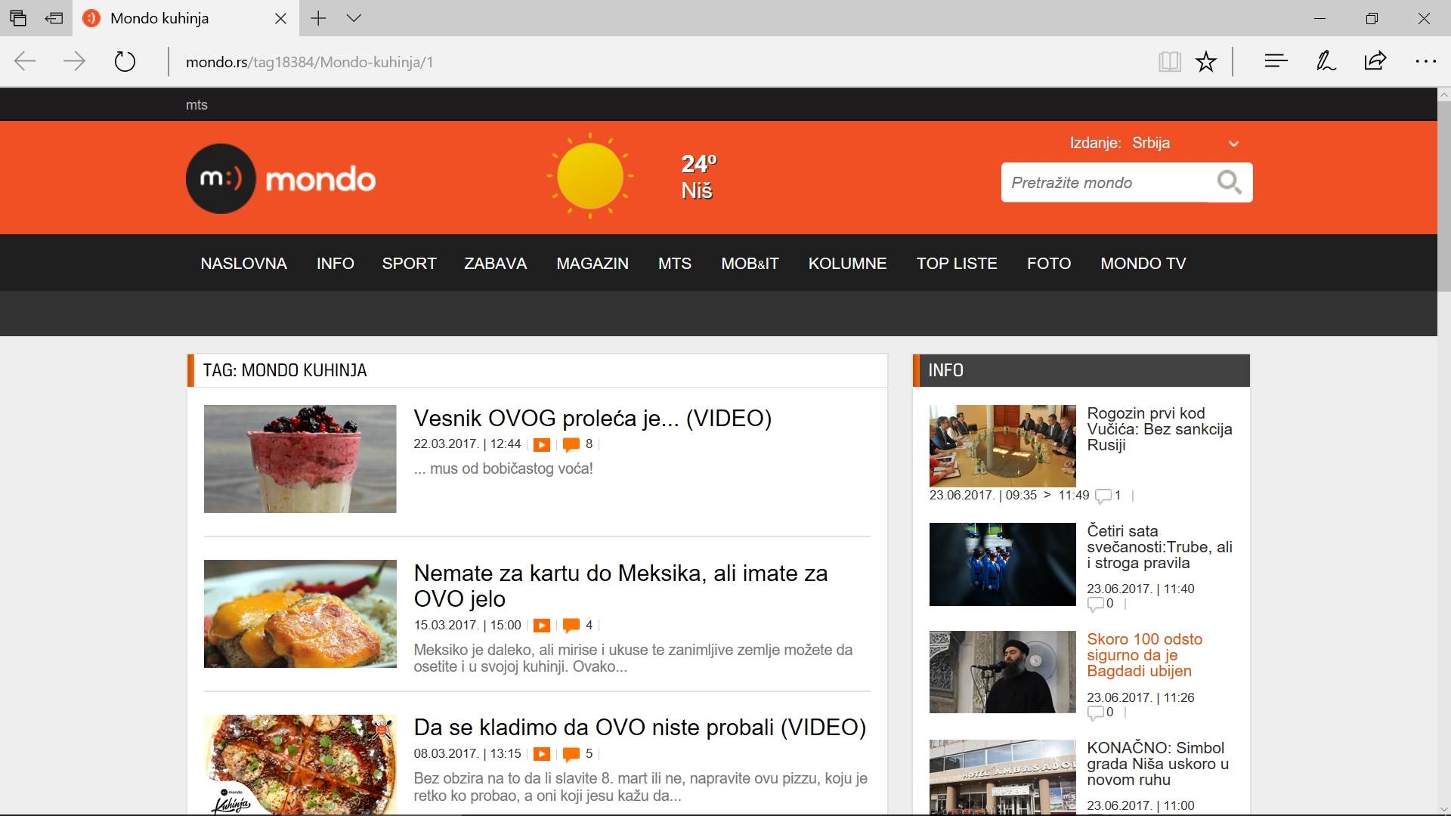Image resolution: width=1451 pixels, height=816 pixels.
Task: Click the play icon on Meksika article
Action: click(541, 626)
